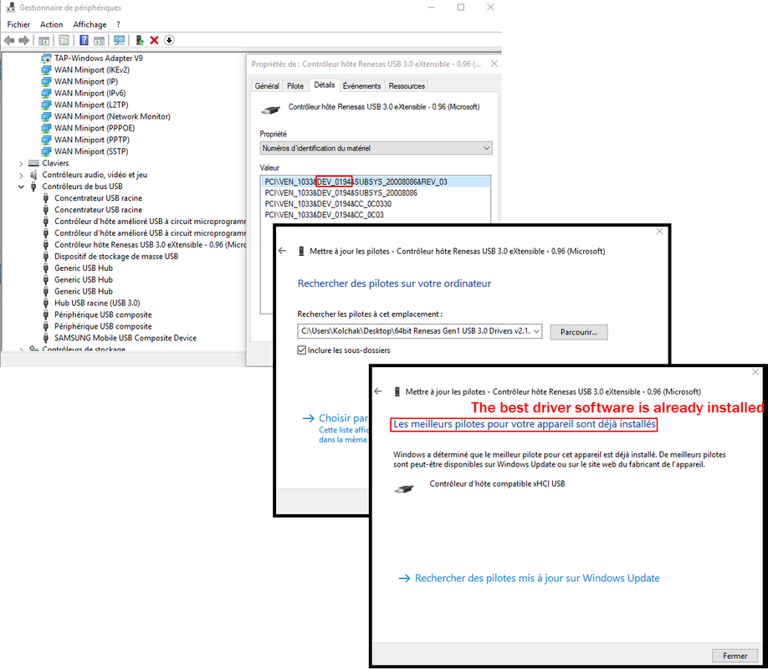Expand Contrôleurs audio, vidéo et jeu node
The height and width of the screenshot is (669, 768).
point(21,176)
